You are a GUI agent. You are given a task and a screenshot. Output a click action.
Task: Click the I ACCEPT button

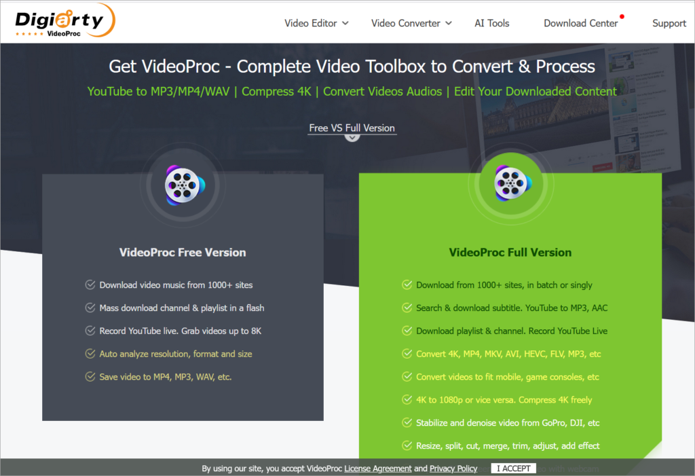click(513, 469)
